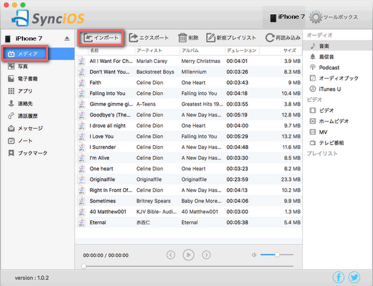Screen dimensions: 373x286
Task: Select 着信音 ringtone category
Action: click(x=322, y=57)
